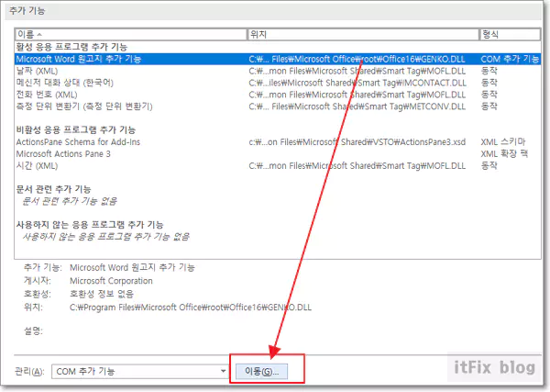
Task: Sort list by 형식 column header
Action: 510,34
